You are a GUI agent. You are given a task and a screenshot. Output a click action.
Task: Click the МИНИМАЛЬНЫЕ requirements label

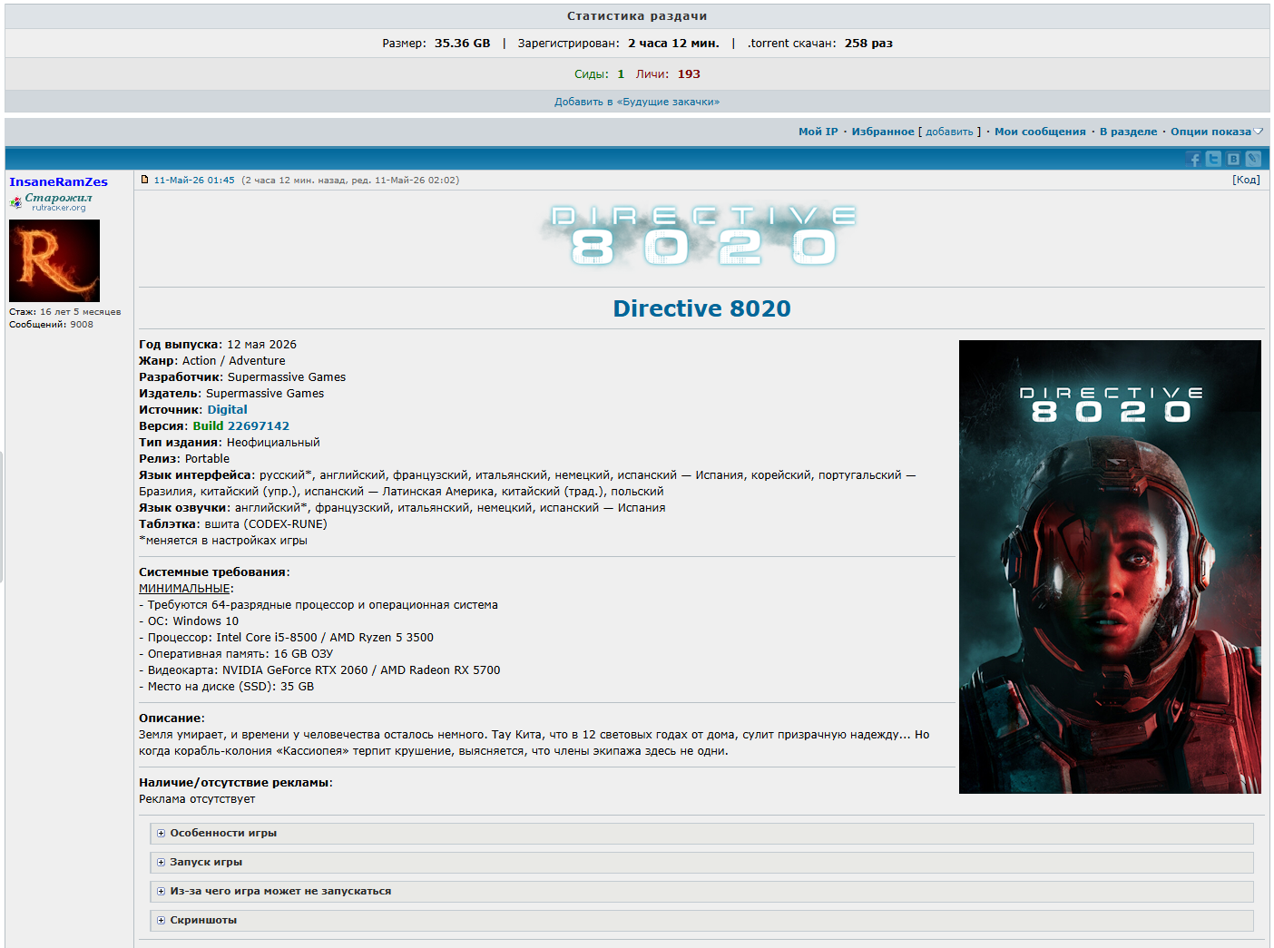click(x=184, y=589)
